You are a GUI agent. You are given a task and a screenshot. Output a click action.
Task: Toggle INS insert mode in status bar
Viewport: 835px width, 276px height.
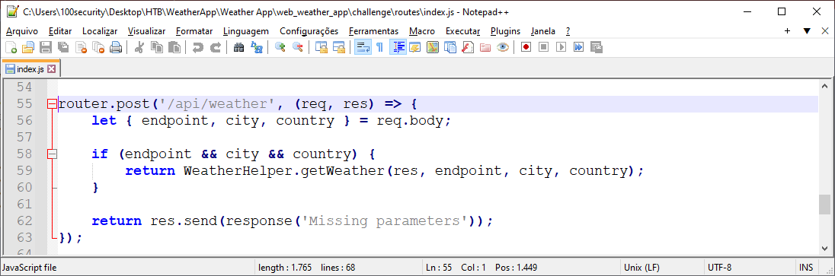pos(805,268)
